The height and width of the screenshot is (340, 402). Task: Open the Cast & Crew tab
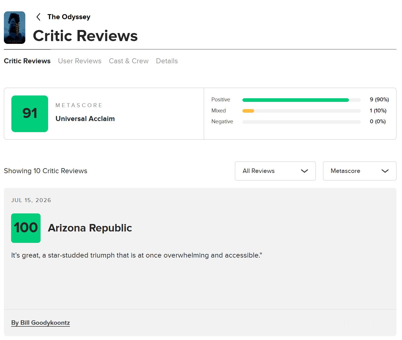pos(129,61)
